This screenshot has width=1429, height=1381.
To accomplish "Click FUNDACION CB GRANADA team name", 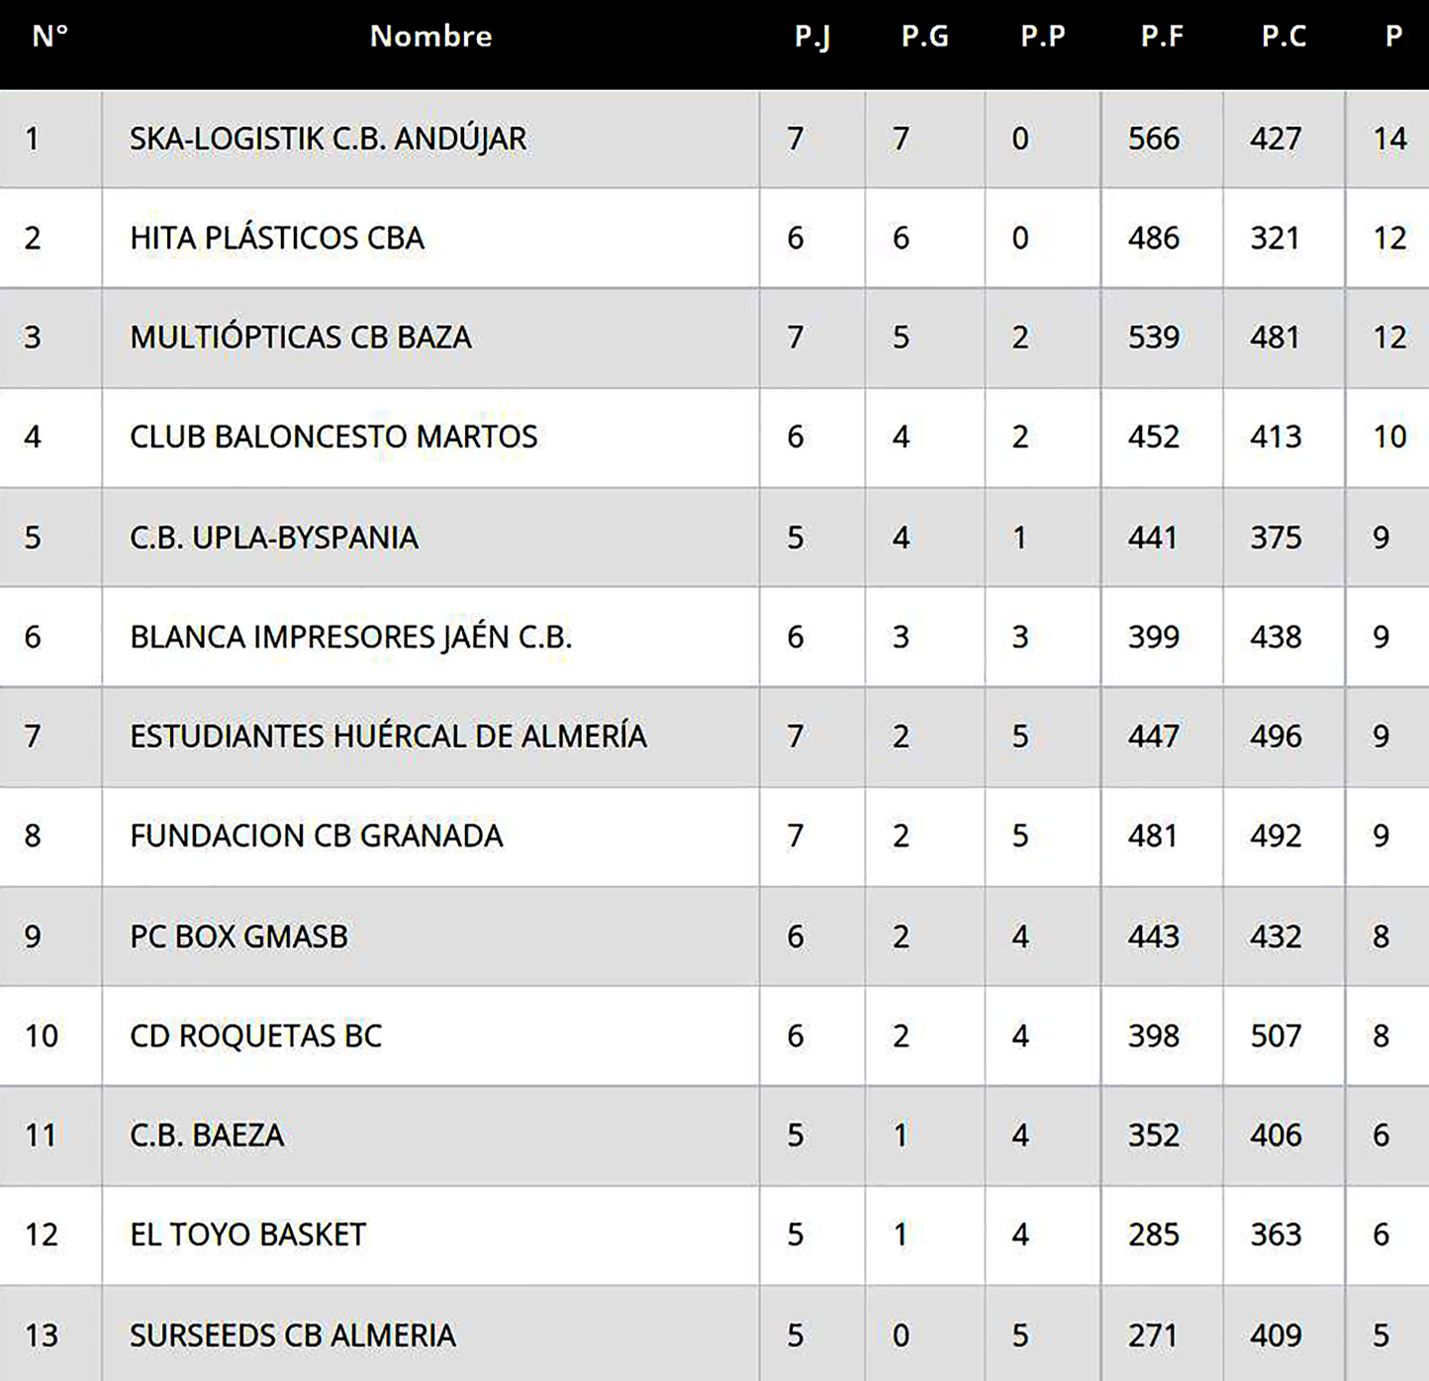I will [x=316, y=836].
